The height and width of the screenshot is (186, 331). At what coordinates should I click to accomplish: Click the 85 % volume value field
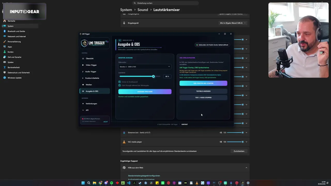(x=167, y=76)
